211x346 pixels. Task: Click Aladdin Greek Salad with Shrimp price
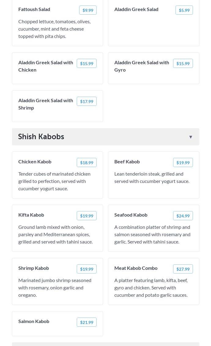click(x=87, y=102)
